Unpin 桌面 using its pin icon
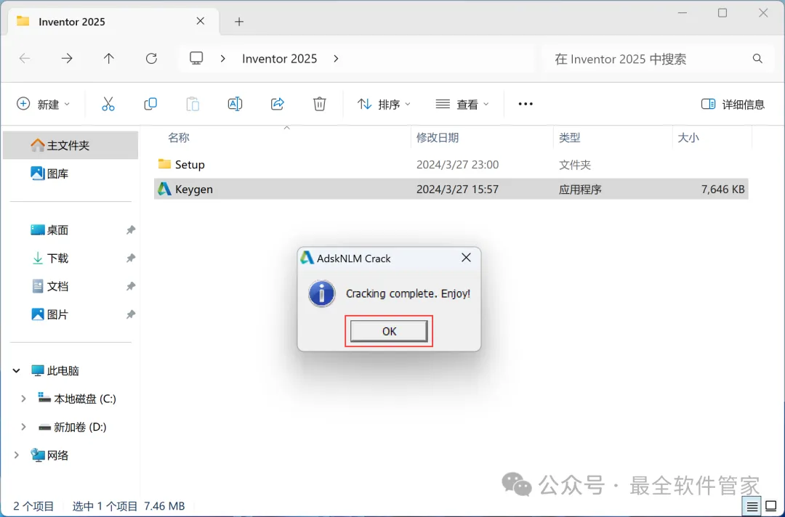785x517 pixels. 131,230
